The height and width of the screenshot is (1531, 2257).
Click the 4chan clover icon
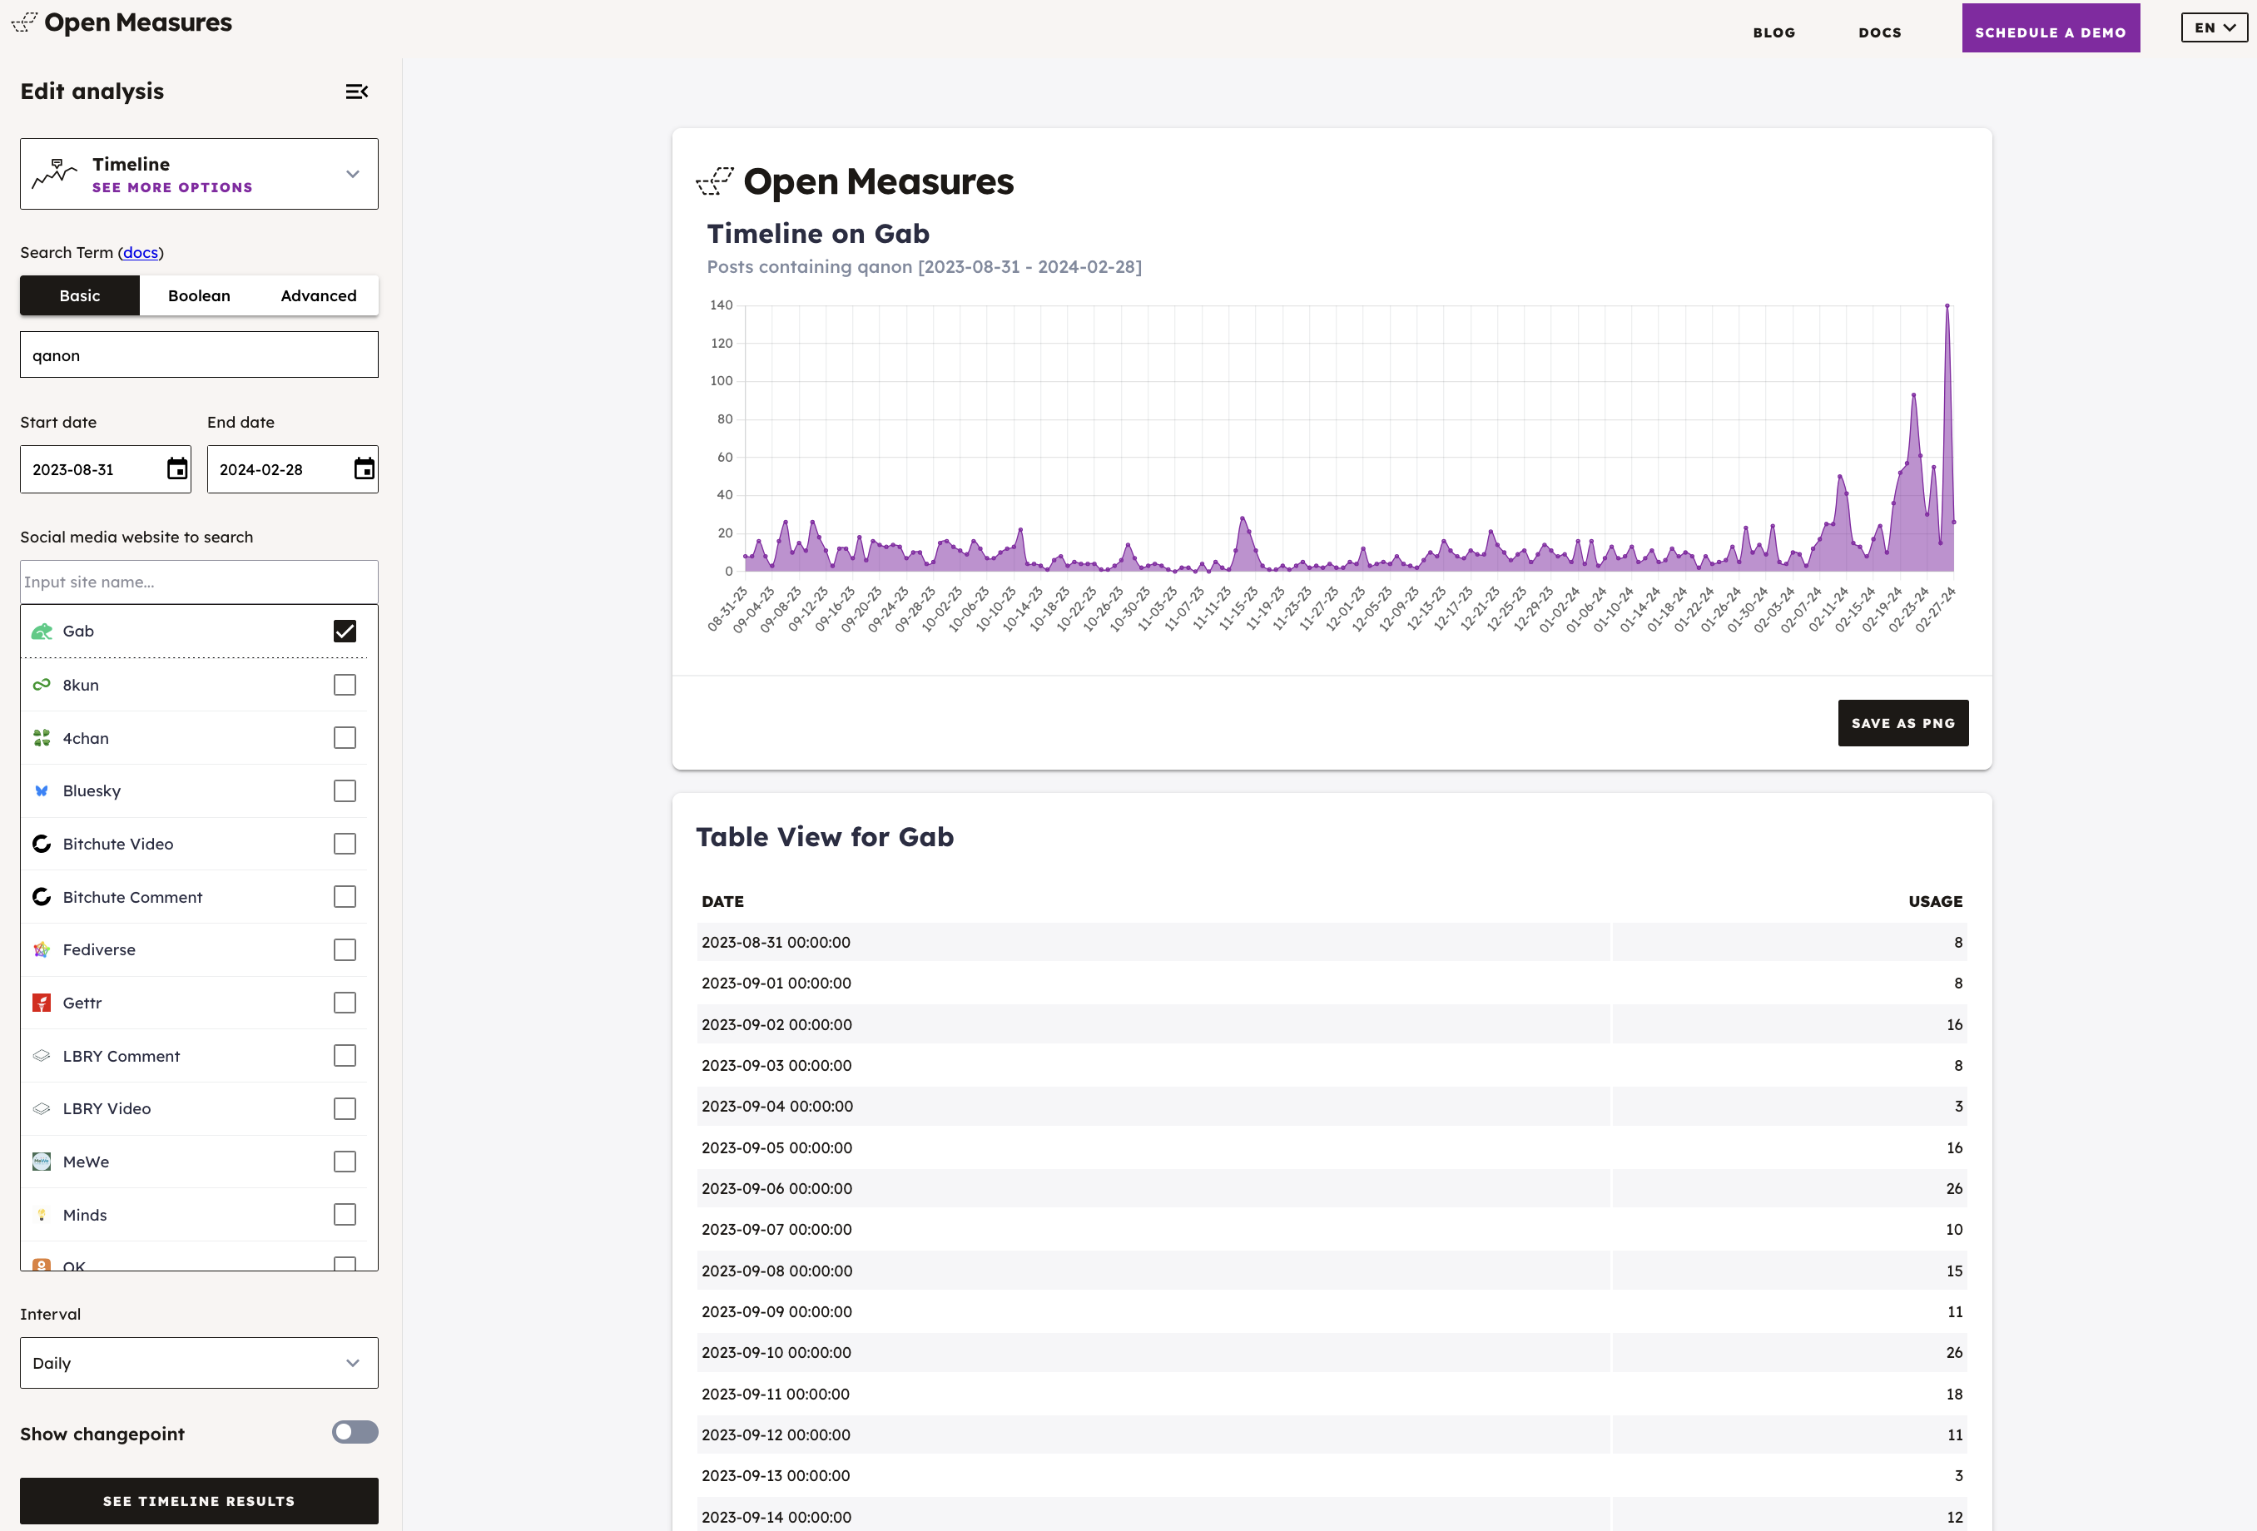[x=42, y=738]
